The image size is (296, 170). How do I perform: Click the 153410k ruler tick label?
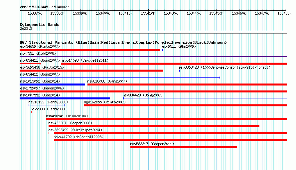125,13
